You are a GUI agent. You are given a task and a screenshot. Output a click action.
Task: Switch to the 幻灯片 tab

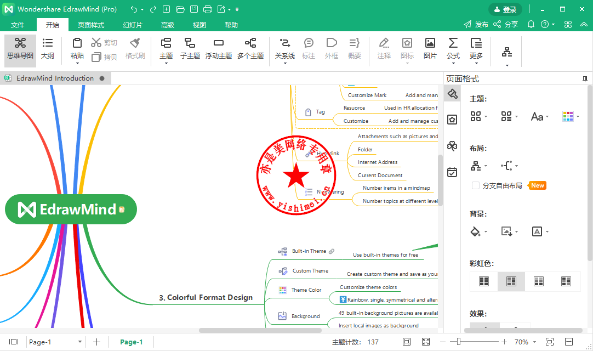coord(133,25)
